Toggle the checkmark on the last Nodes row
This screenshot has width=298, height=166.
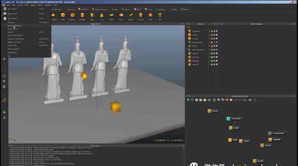(x=209, y=65)
